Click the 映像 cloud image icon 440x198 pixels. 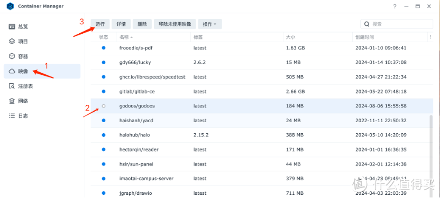click(12, 71)
